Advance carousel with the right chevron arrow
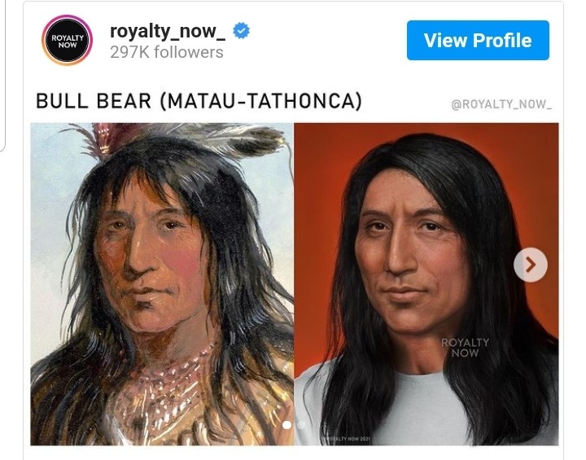The image size is (586, 460). tap(531, 265)
